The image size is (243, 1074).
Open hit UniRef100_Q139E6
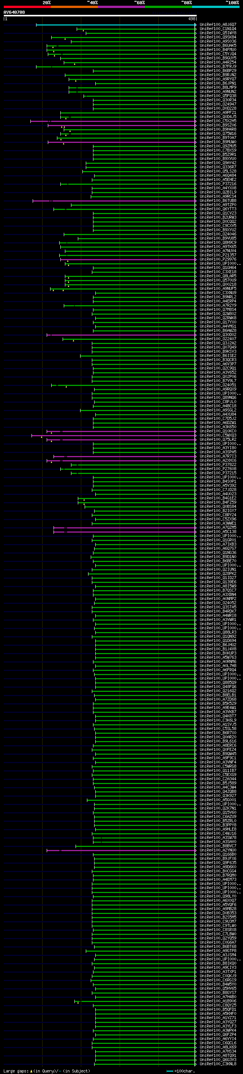click(x=218, y=582)
